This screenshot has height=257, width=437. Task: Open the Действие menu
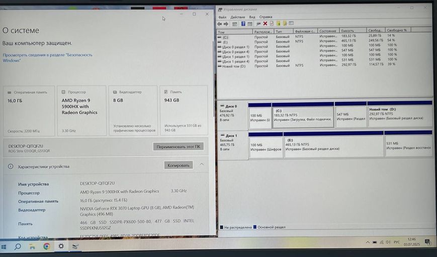[237, 17]
